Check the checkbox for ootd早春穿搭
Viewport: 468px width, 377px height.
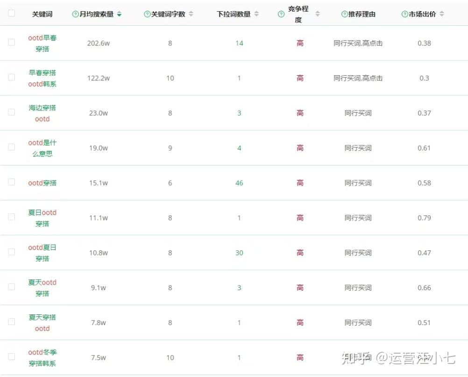(12, 42)
